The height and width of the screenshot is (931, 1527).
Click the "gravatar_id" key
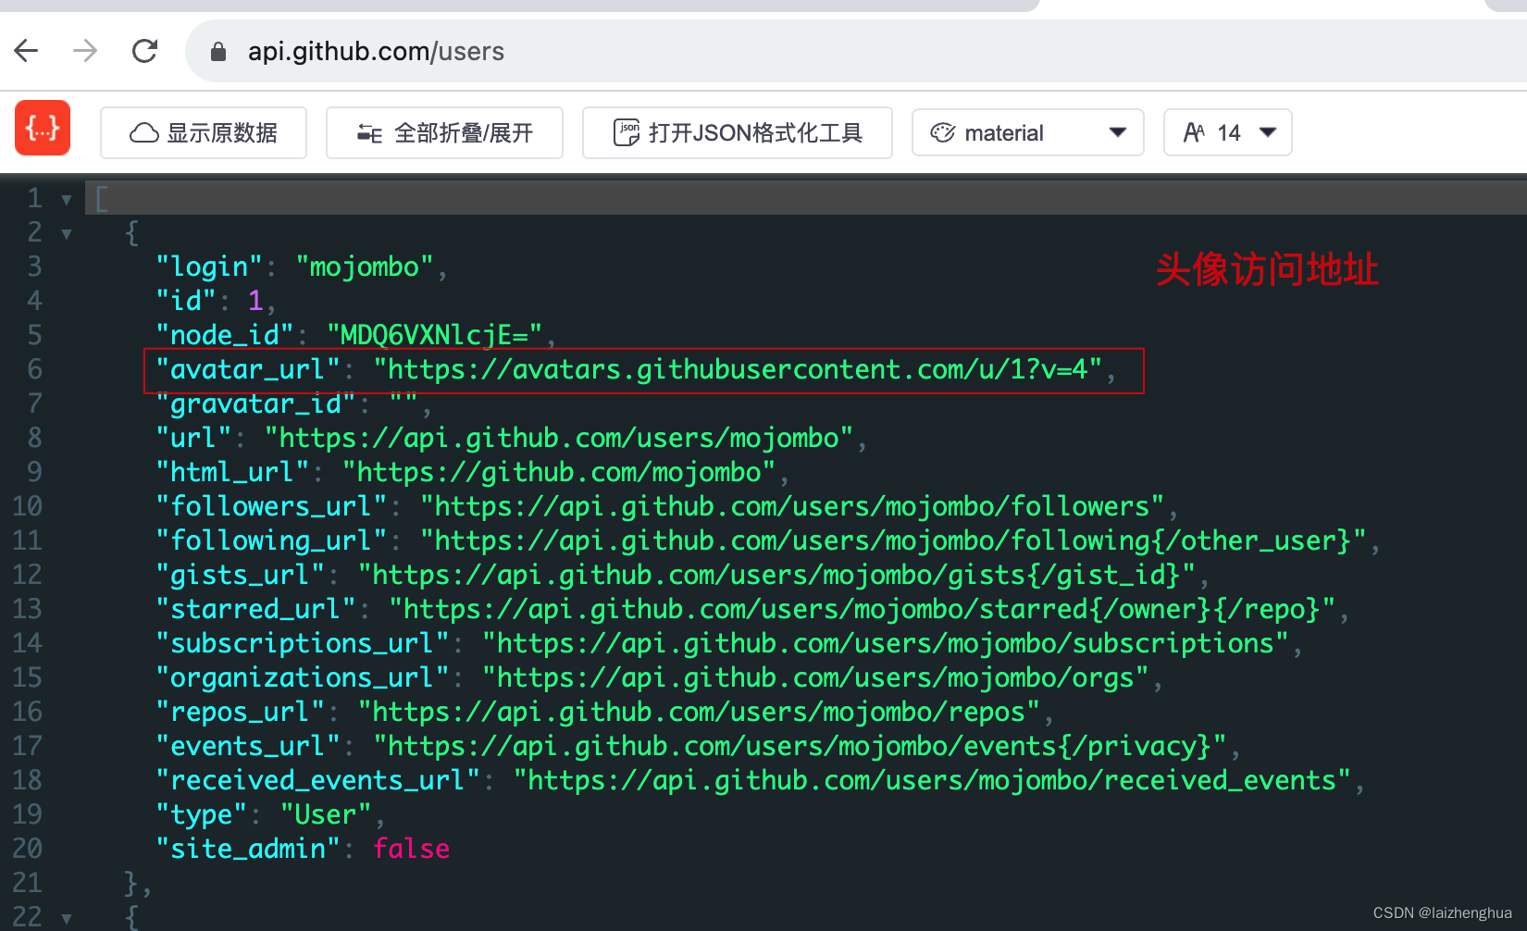256,404
